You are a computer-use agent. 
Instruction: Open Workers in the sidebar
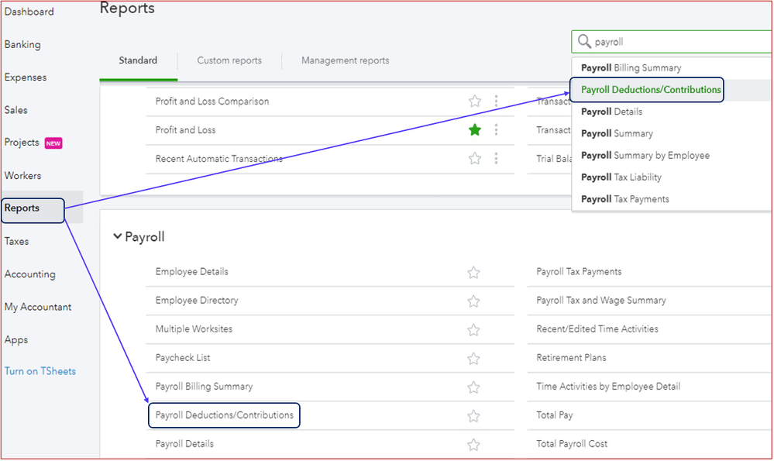22,175
